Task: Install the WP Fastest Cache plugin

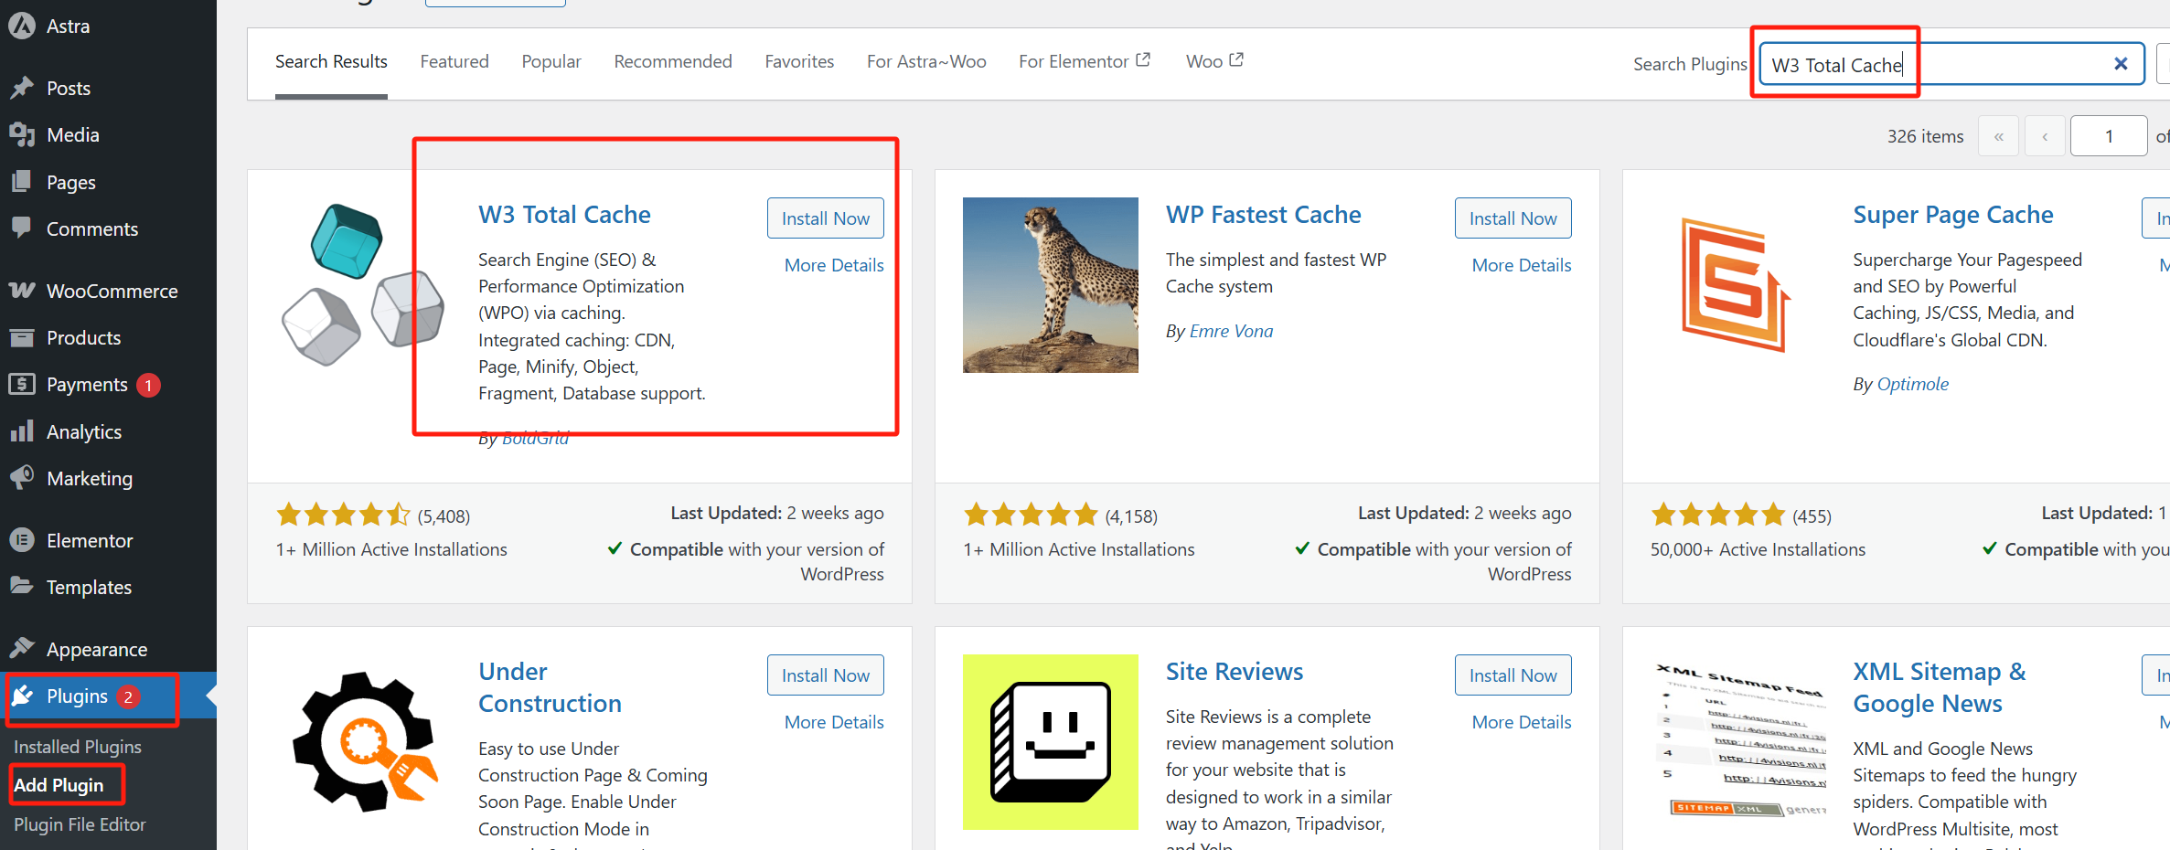Action: click(1513, 218)
